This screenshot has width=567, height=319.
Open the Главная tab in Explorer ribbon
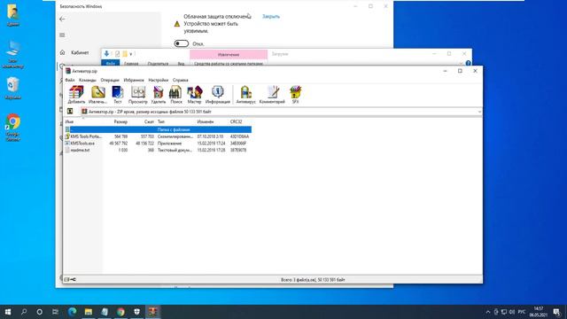[131, 64]
